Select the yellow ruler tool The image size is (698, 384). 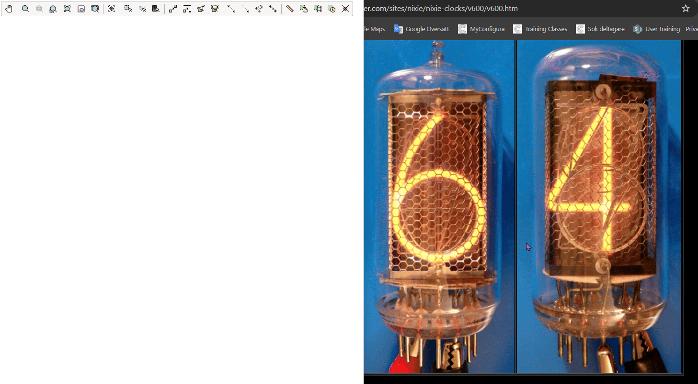[x=290, y=9]
